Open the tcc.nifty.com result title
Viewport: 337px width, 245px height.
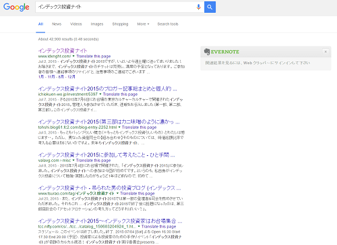pos(110,221)
